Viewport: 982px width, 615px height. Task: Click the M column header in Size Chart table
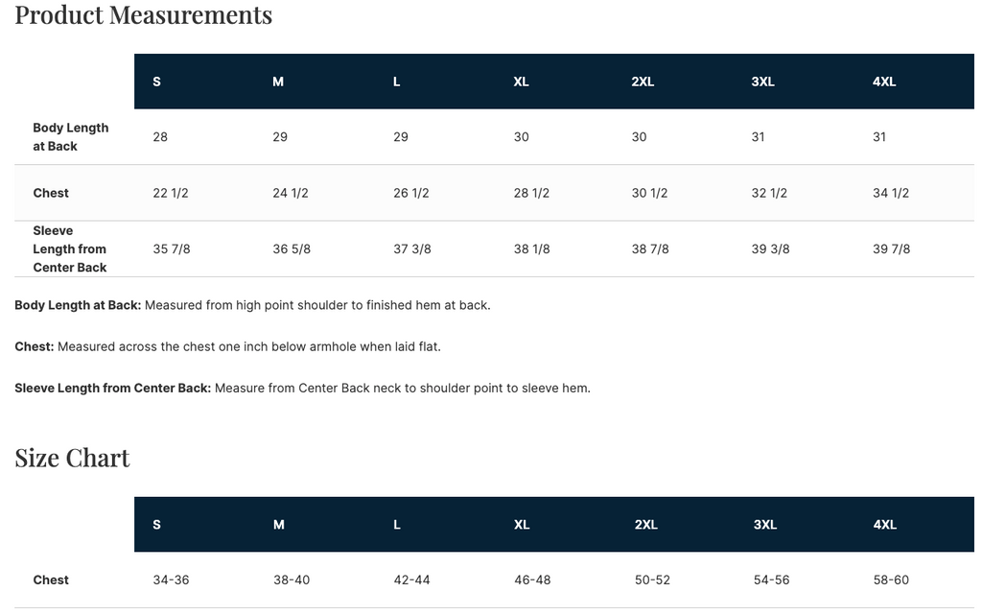pos(278,525)
